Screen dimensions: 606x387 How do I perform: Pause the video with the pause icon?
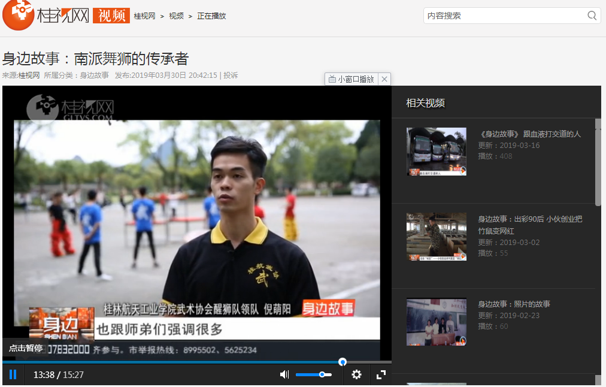tap(13, 374)
